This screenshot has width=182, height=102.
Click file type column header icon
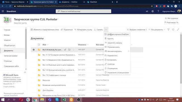pyautogui.click(x=39, y=45)
